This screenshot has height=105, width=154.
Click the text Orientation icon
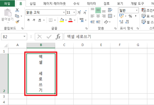click(x=106, y=22)
